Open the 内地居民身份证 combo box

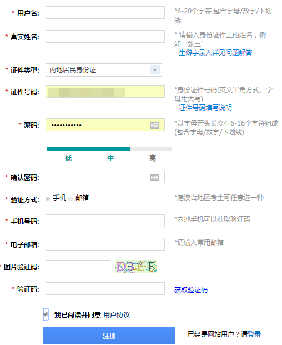click(104, 70)
